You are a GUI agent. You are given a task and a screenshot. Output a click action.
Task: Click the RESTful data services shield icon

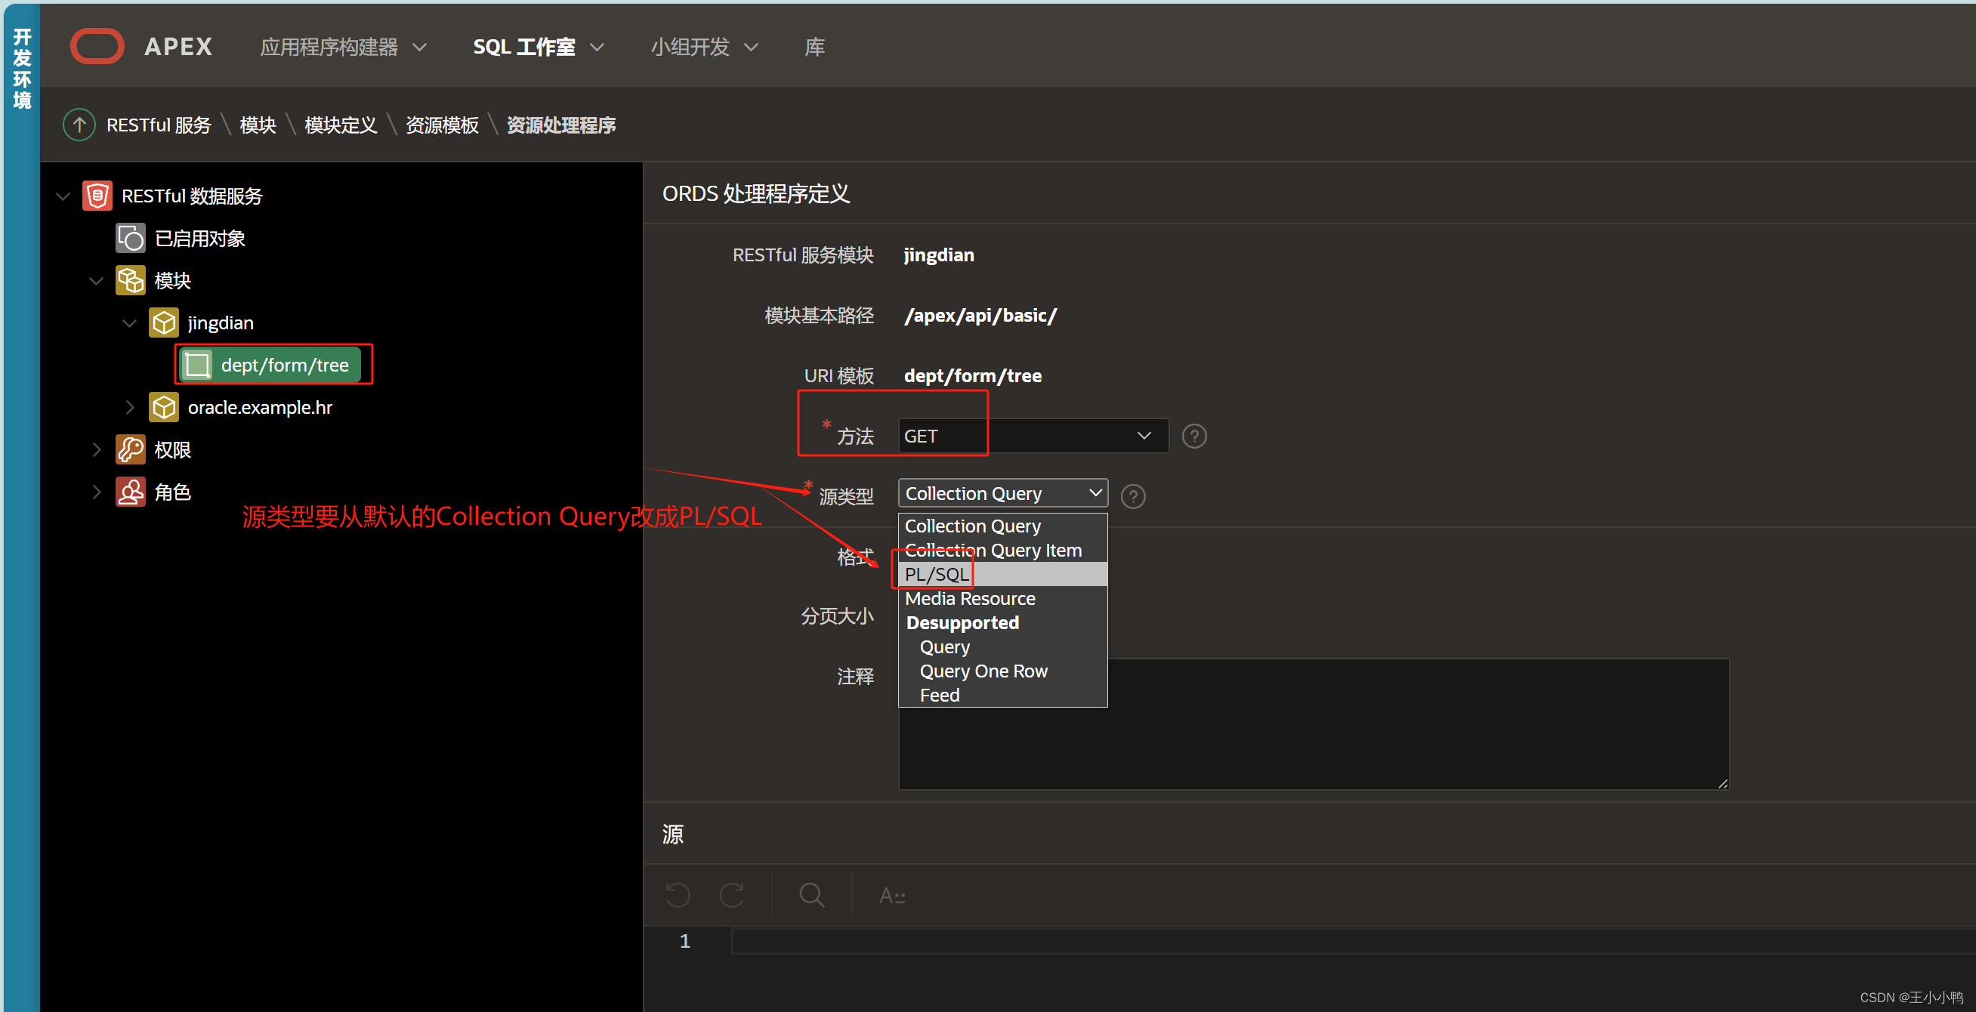click(x=97, y=196)
